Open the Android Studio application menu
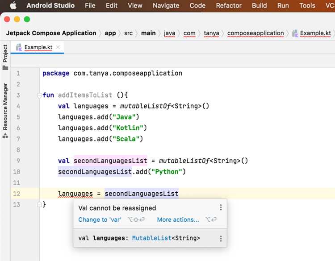The image size is (335, 261). click(x=50, y=5)
